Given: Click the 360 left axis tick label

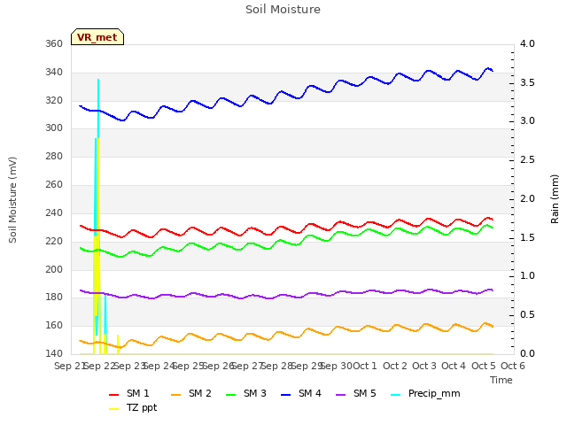Looking at the screenshot, I should click(54, 43).
